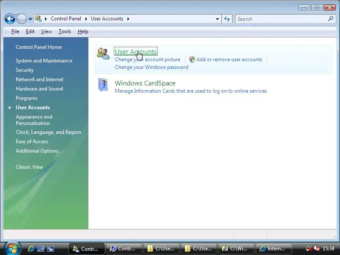Open the Windows CardSpace heading link
Viewport: 340px width, 255px height.
click(x=145, y=83)
